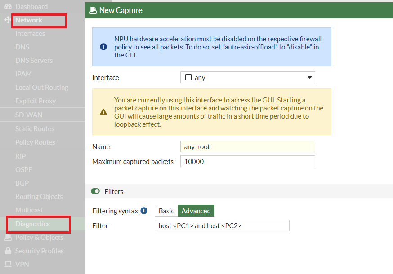
Task: Select Advanced filtering syntax
Action: click(x=196, y=211)
